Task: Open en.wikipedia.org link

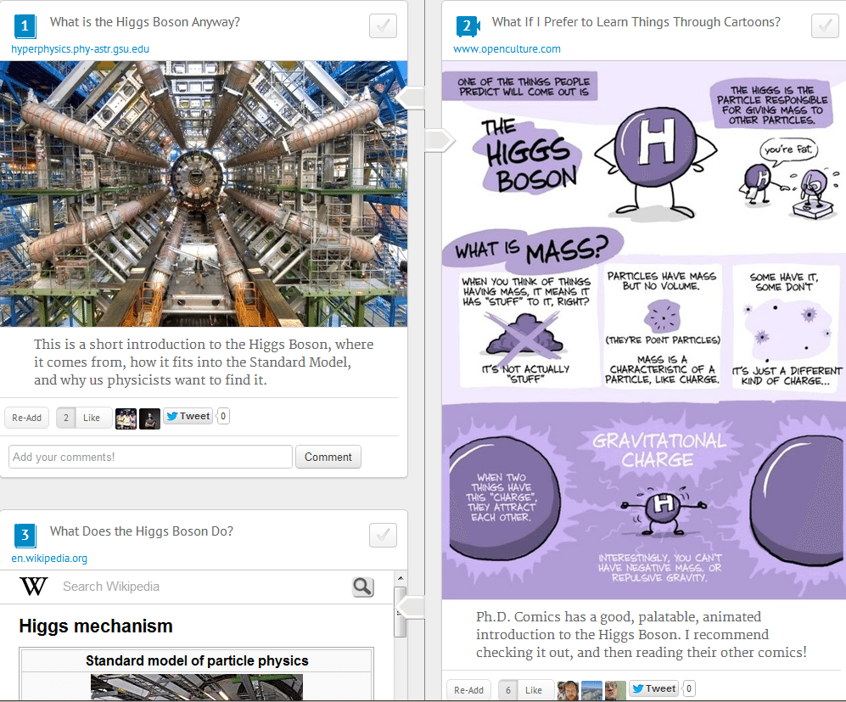Action: pos(49,559)
